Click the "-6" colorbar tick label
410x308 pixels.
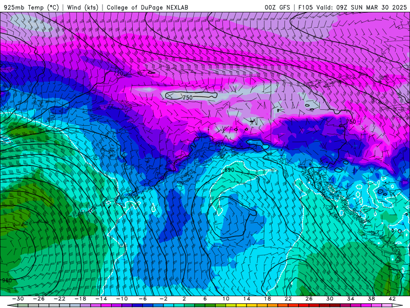(x=142, y=299)
